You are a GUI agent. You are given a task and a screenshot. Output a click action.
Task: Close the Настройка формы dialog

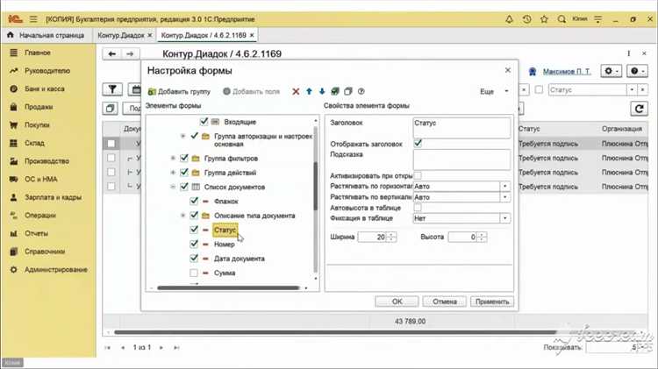(x=508, y=70)
